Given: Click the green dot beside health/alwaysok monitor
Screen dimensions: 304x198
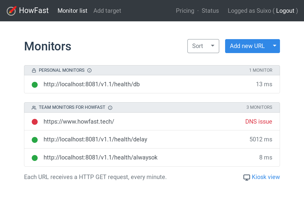Looking at the screenshot, I should pyautogui.click(x=35, y=158).
